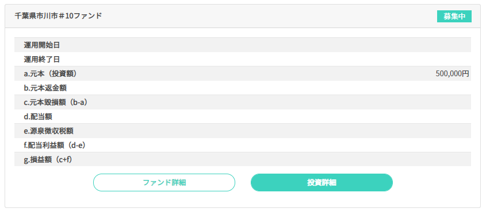Select the g.損益額（c+f） row
486x212 pixels.
[x=243, y=159]
